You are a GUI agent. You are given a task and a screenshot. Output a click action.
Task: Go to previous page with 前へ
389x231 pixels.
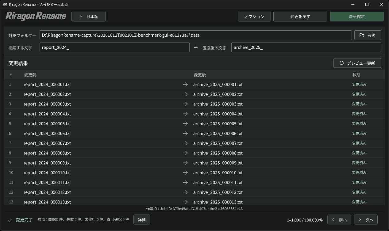pyautogui.click(x=339, y=220)
